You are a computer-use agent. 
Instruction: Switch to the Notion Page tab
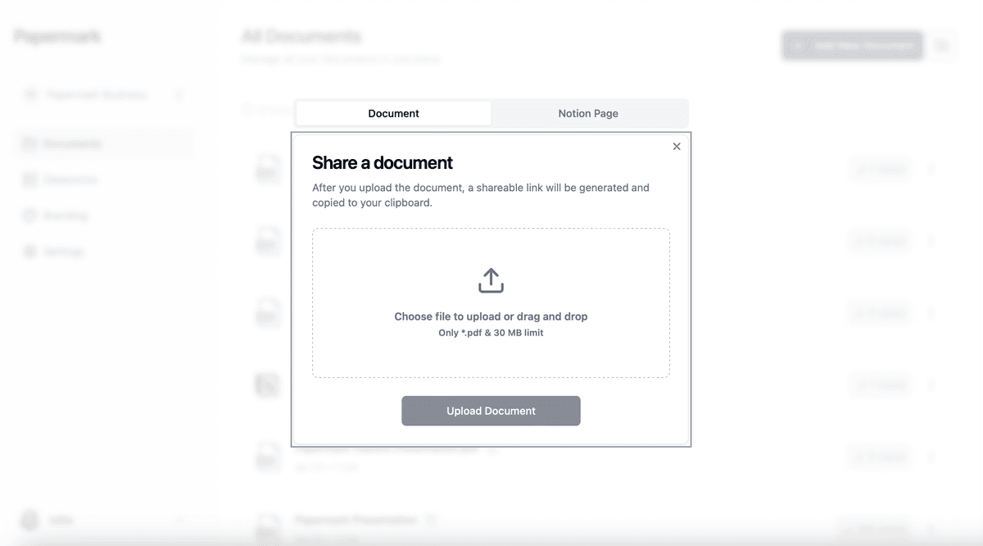tap(587, 113)
